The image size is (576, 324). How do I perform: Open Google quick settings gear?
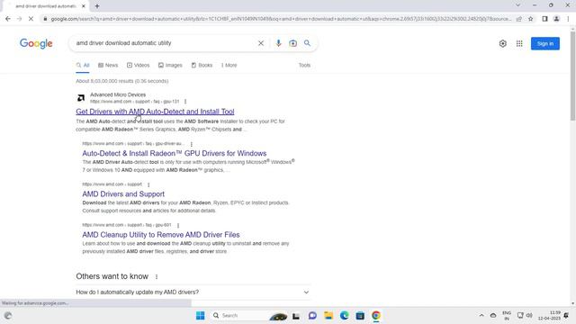pyautogui.click(x=503, y=44)
